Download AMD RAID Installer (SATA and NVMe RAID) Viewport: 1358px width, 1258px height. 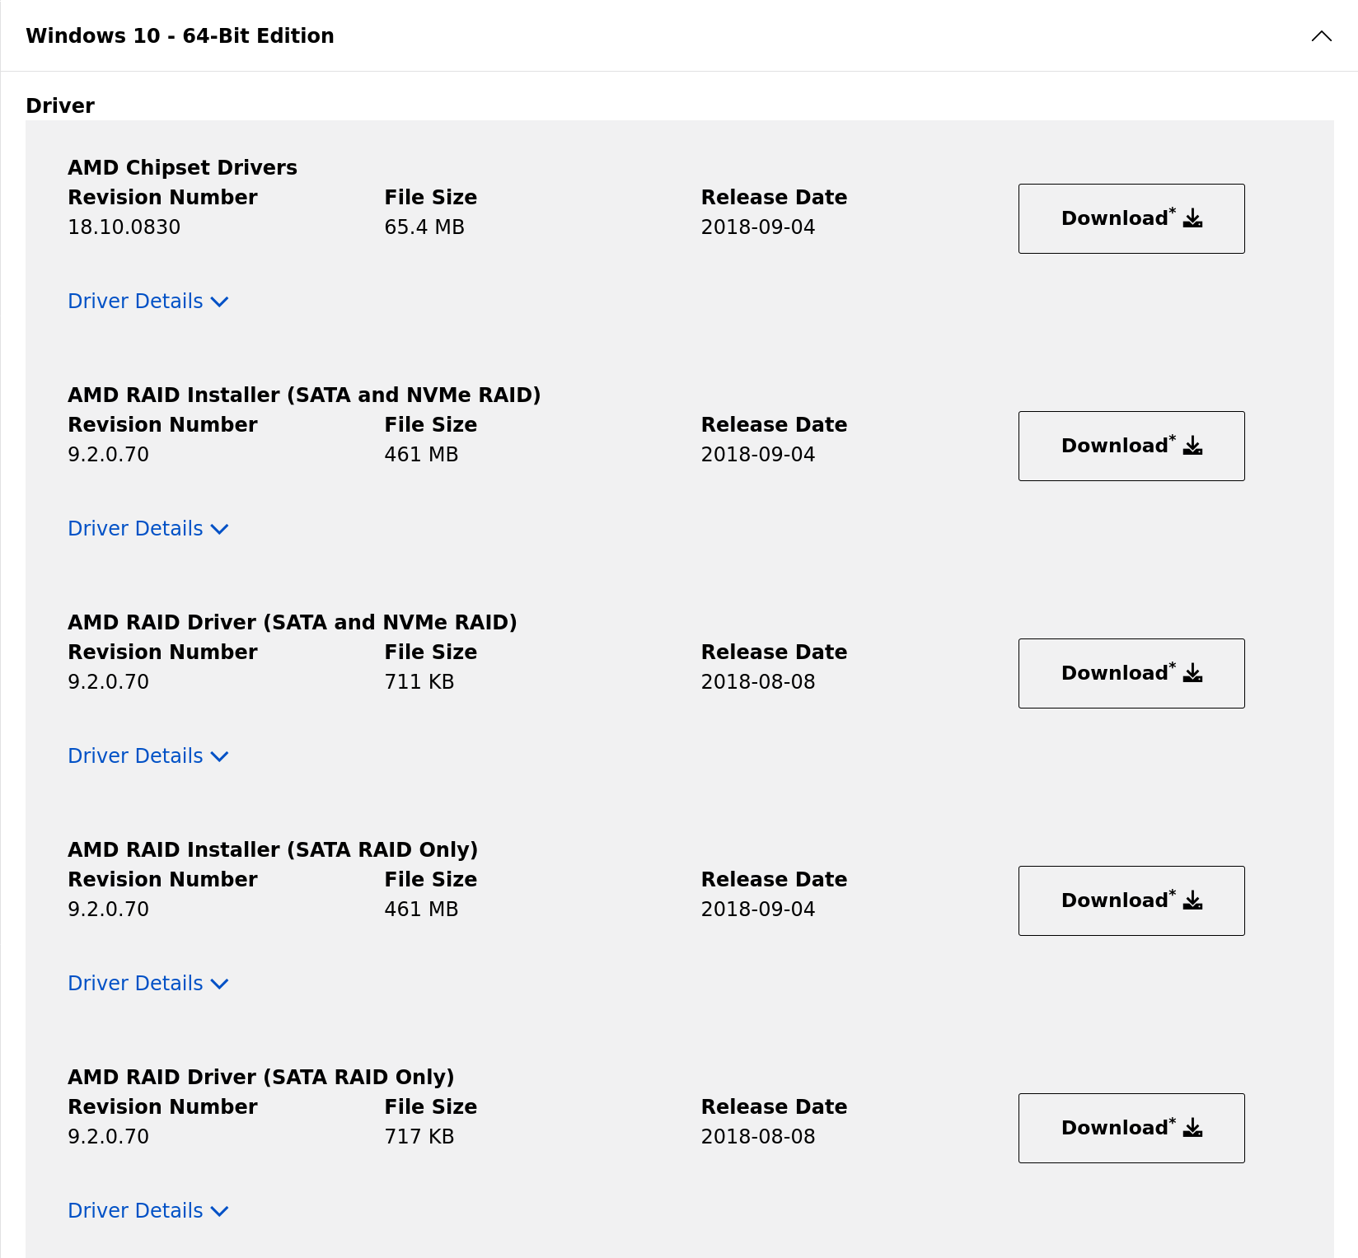point(1131,446)
